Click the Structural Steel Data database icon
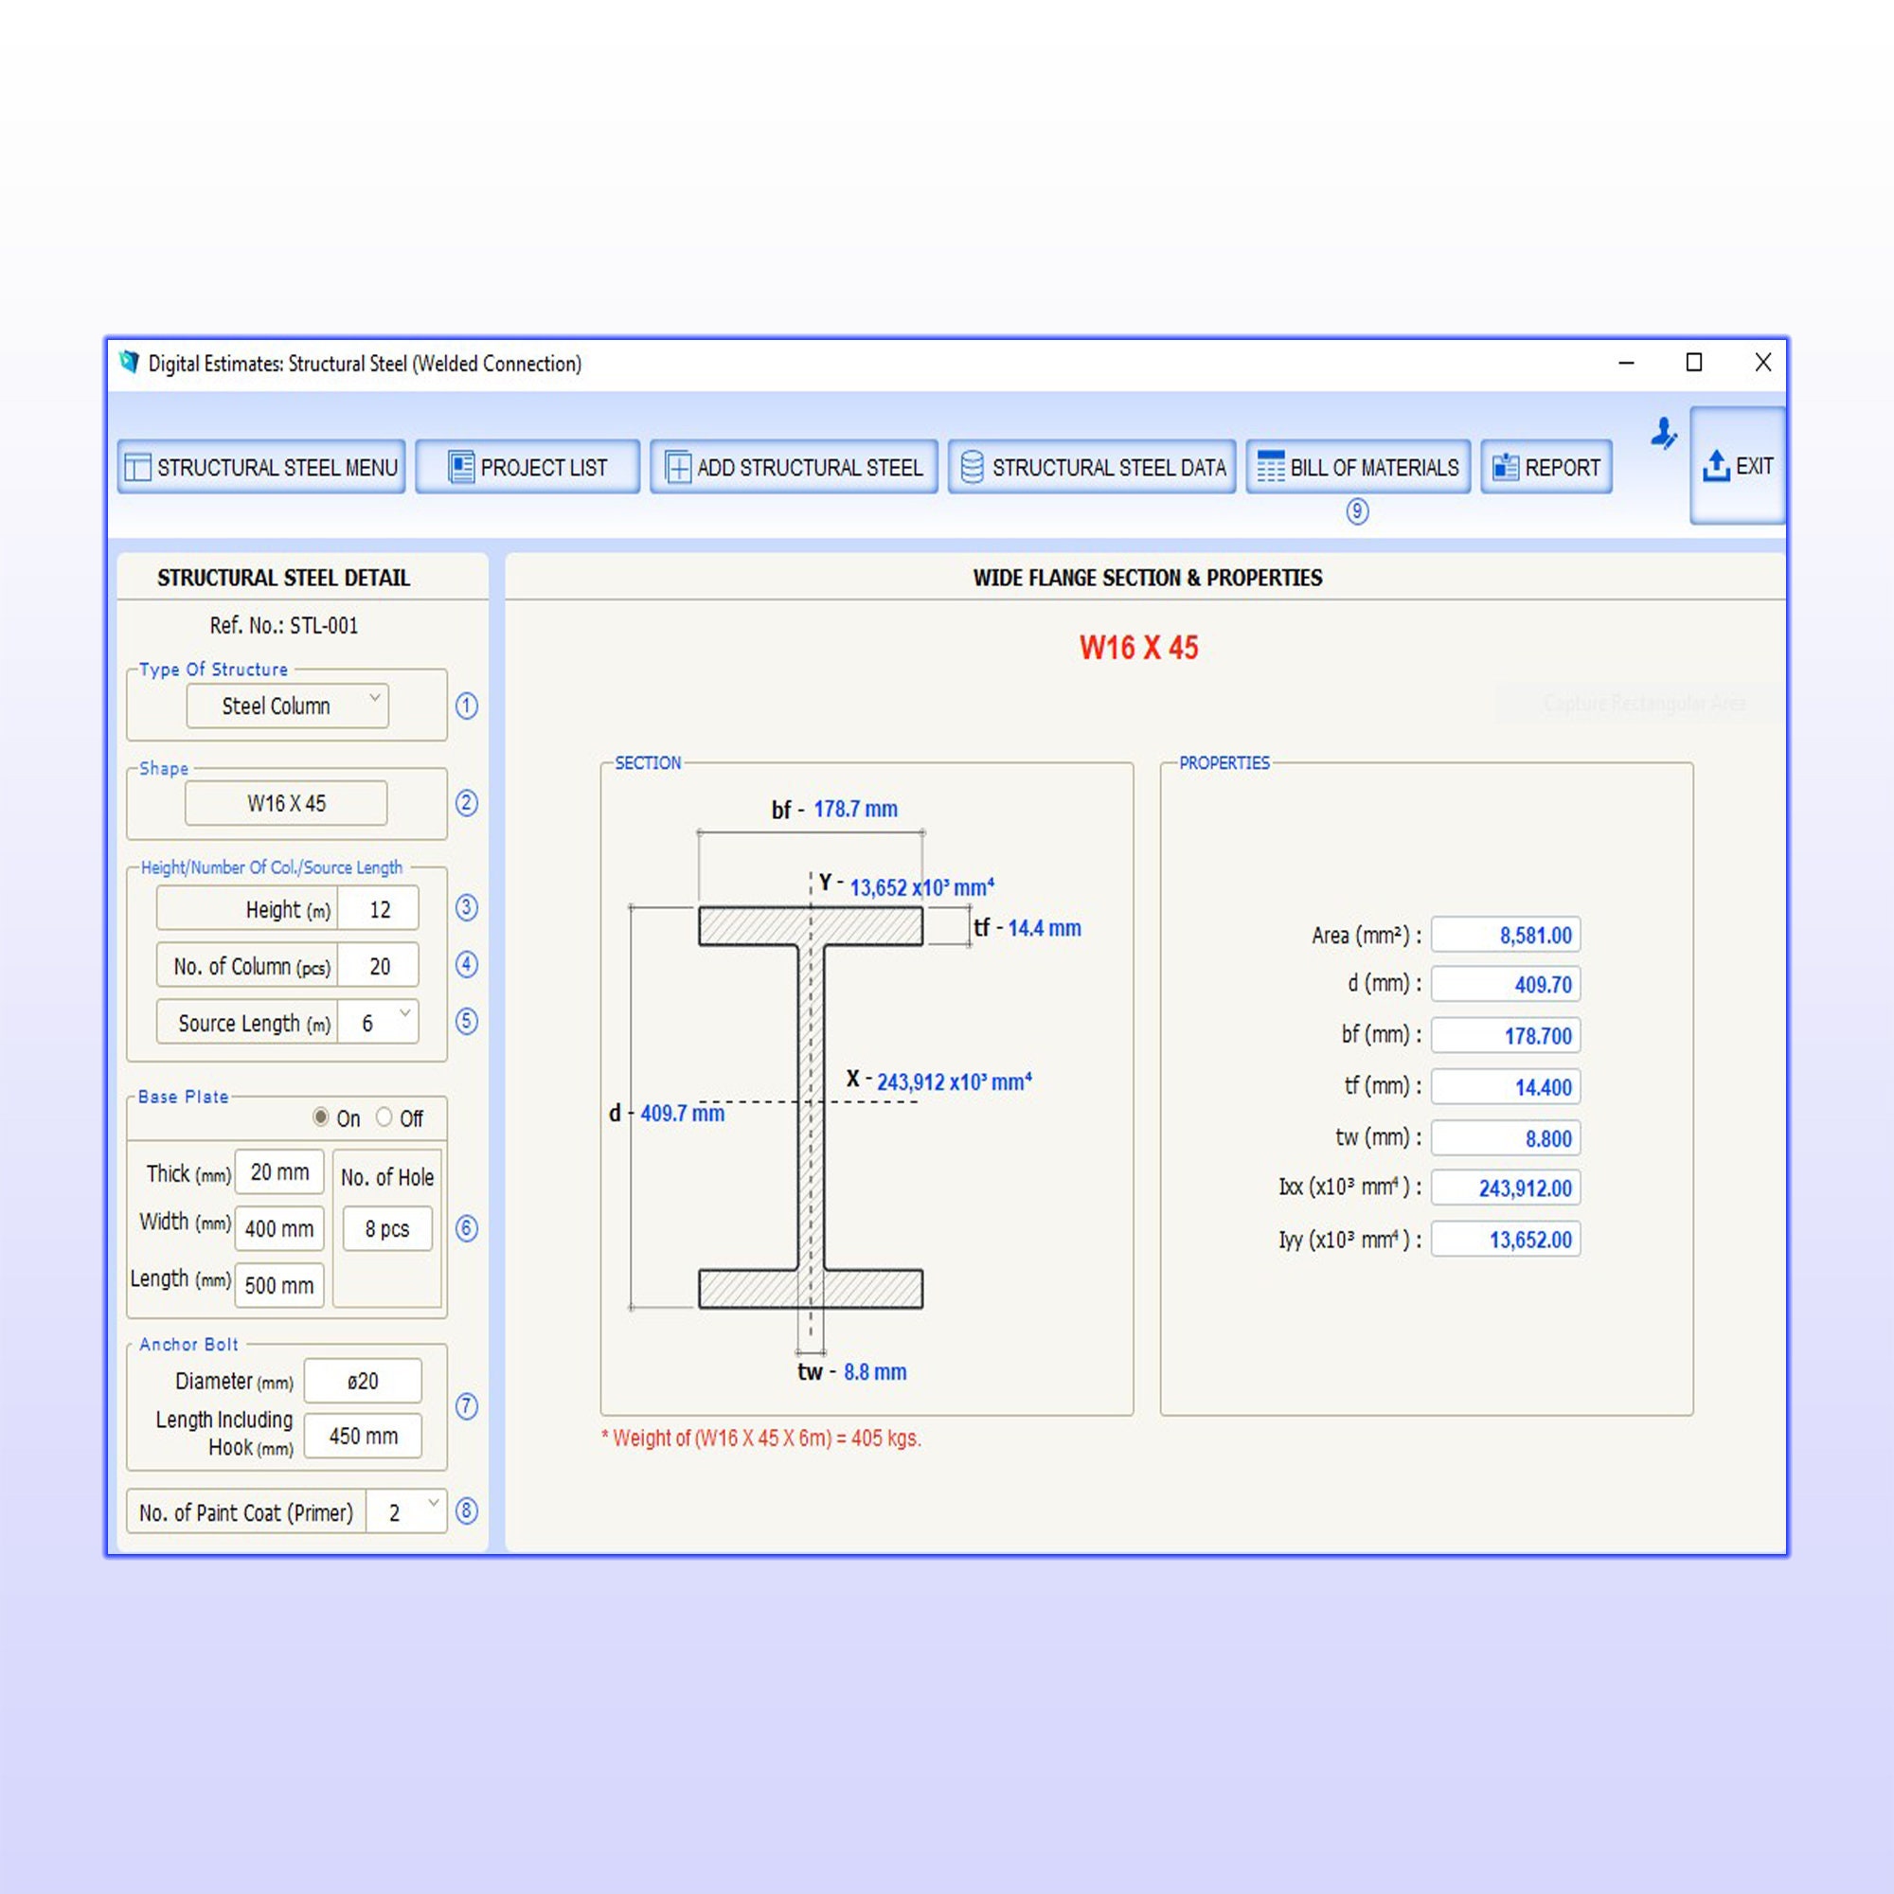Image resolution: width=1894 pixels, height=1894 pixels. point(972,468)
